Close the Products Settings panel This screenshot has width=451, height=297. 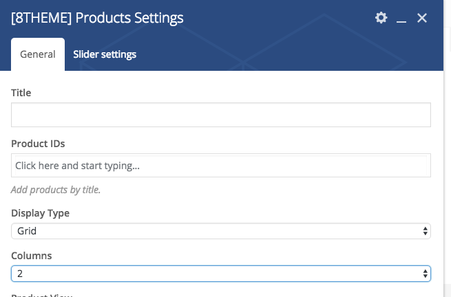point(422,18)
